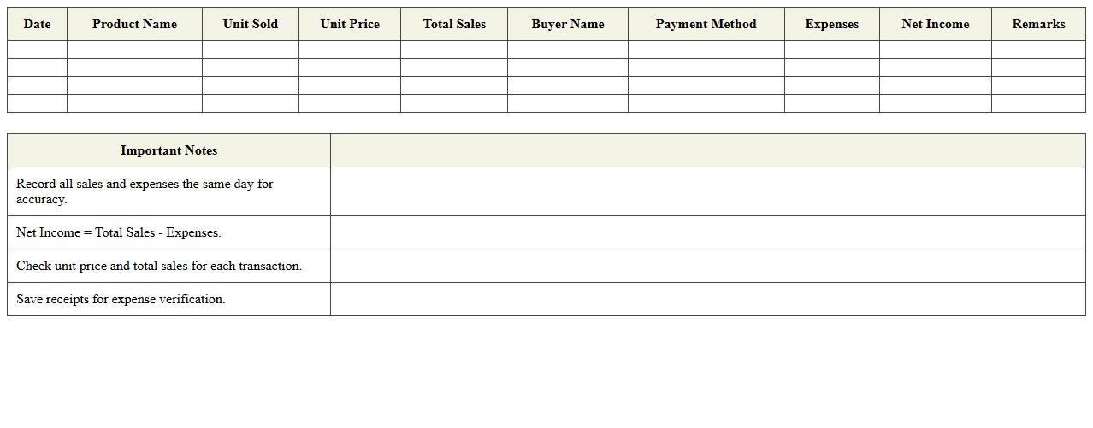The height and width of the screenshot is (428, 1093).
Task: Click the Date column header
Action: click(x=37, y=24)
